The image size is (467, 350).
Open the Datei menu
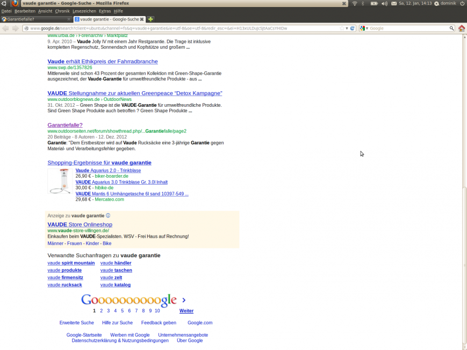(x=6, y=11)
